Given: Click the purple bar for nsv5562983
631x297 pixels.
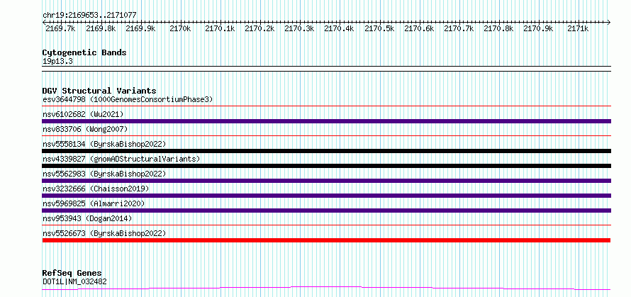Looking at the screenshot, I should point(326,181).
